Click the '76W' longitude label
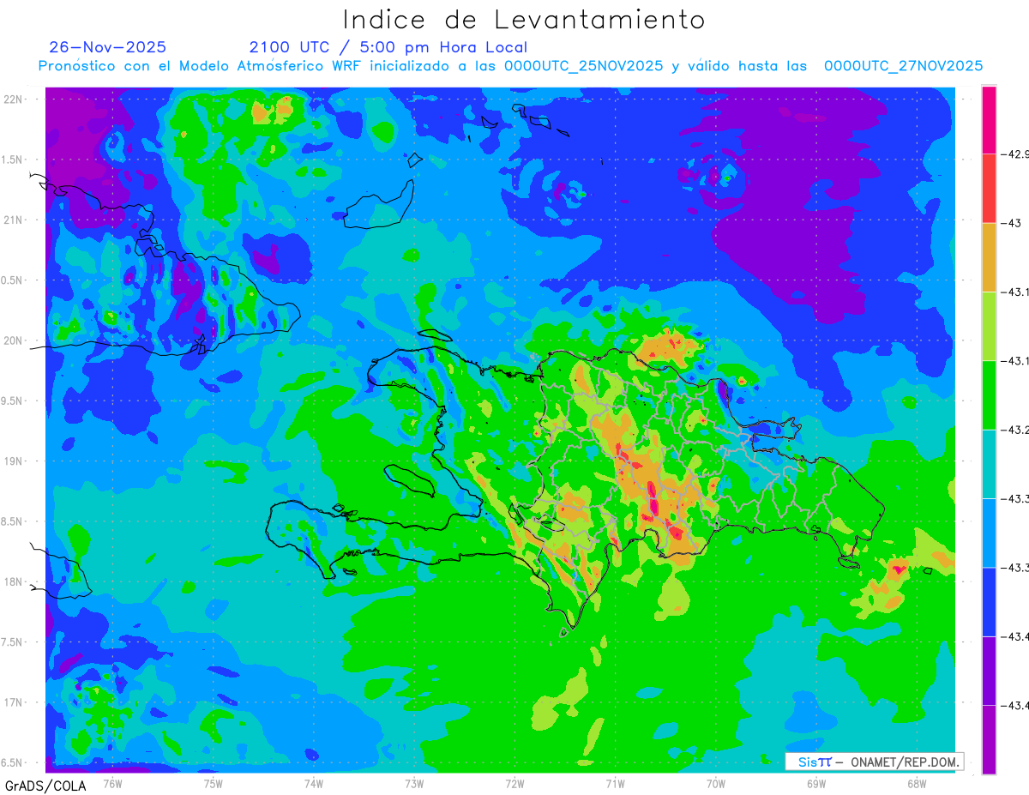The height and width of the screenshot is (795, 1029). coord(112,784)
